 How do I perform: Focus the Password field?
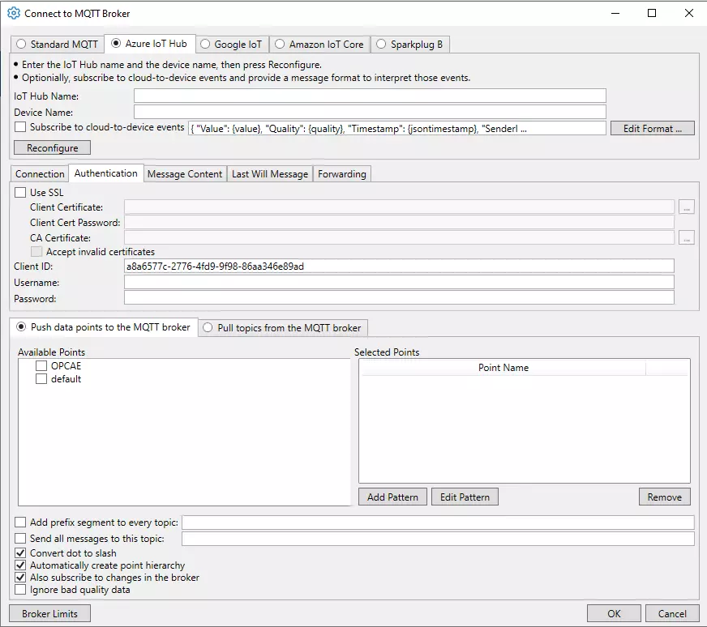pos(399,298)
